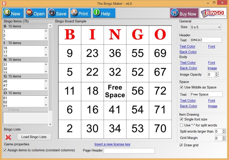Image resolution: width=229 pixels, height=160 pixels.
Task: Save the bingo project
Action: pos(58,13)
